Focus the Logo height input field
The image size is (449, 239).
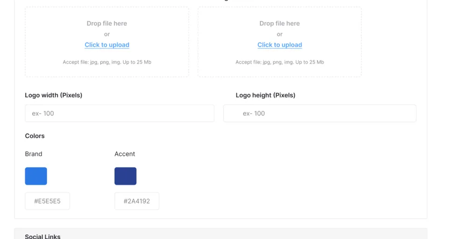click(x=320, y=113)
